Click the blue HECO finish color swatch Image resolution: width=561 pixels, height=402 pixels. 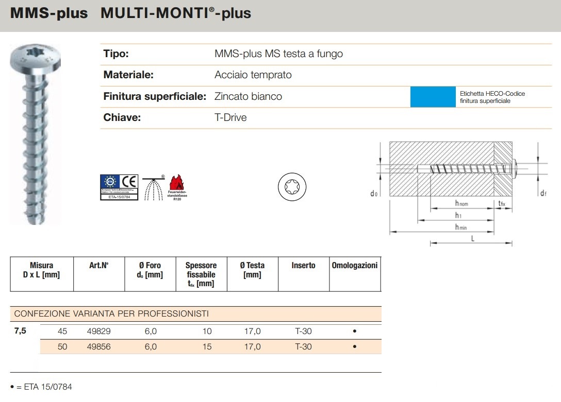tap(433, 97)
